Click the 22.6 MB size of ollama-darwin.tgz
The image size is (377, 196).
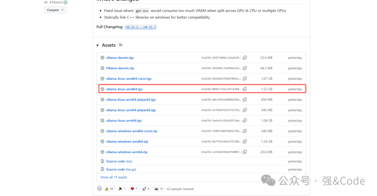(x=266, y=57)
